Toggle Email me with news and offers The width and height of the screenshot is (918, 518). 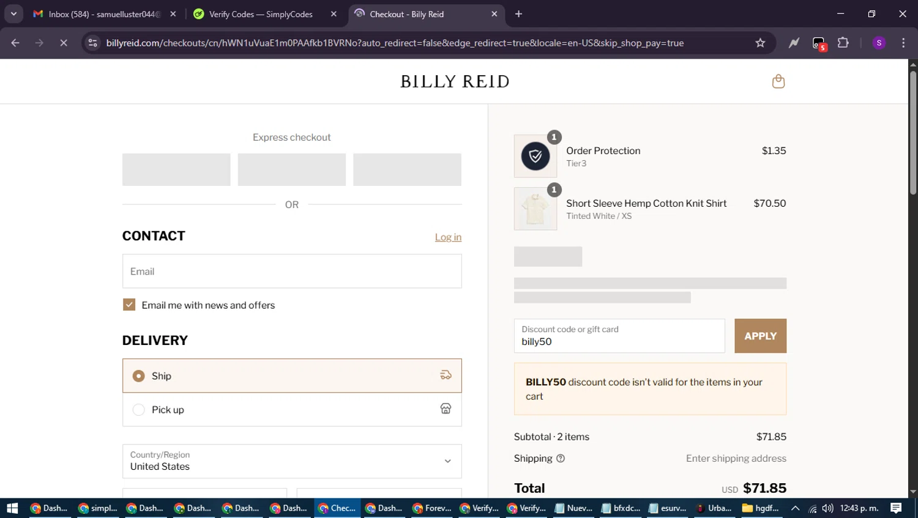129,305
